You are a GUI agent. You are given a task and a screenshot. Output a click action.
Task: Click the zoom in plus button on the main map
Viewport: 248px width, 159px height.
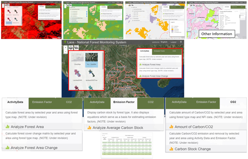click(65, 47)
